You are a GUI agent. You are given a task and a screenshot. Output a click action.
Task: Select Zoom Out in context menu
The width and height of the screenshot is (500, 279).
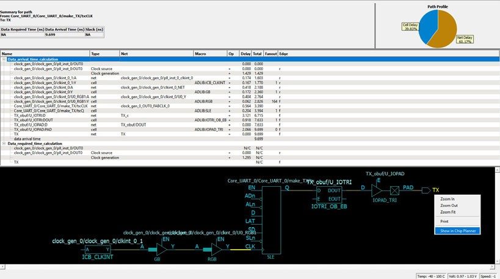pyautogui.click(x=449, y=205)
